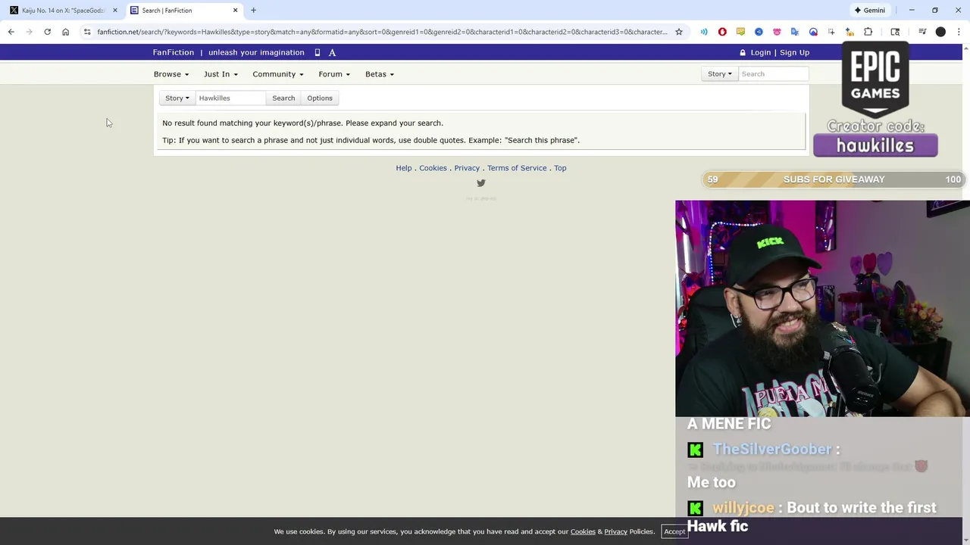Open the Story type dropdown near Hawkilles field
The height and width of the screenshot is (545, 970).
pyautogui.click(x=177, y=98)
